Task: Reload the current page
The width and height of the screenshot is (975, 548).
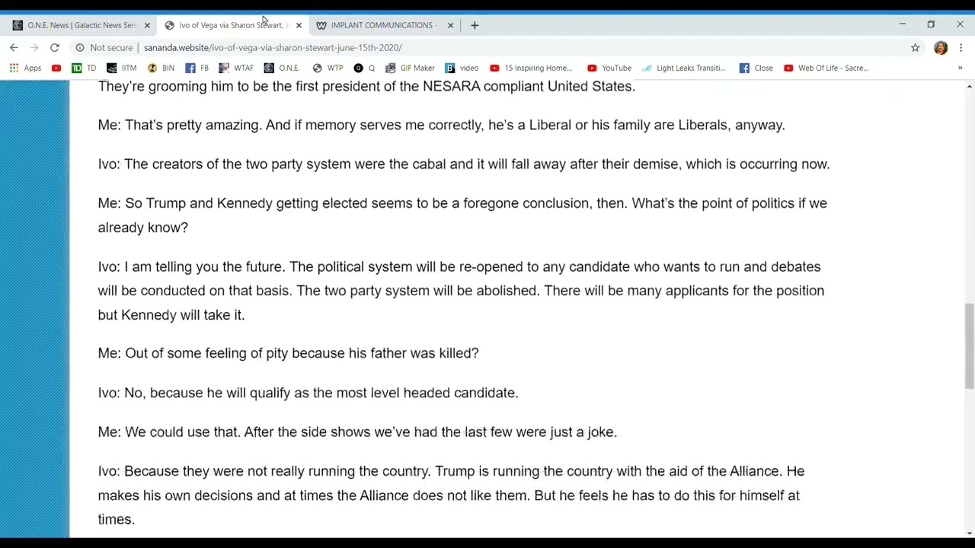Action: tap(55, 47)
